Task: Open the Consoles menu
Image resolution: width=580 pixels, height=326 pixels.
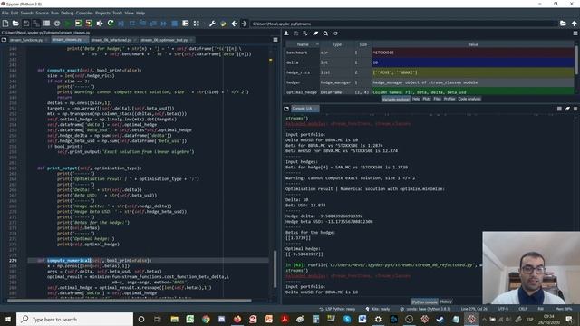Action: click(x=84, y=13)
